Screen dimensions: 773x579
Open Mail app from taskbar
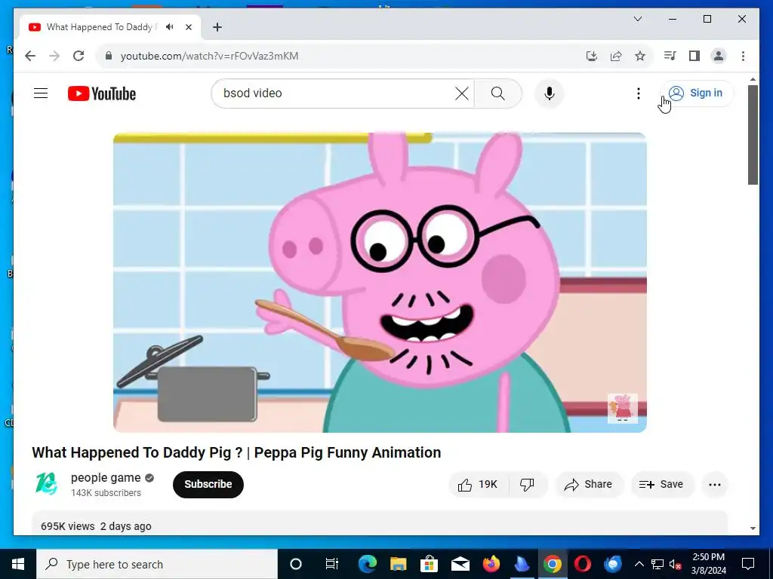coord(460,564)
